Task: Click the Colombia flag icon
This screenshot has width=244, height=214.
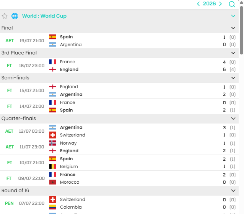Action: pos(53,207)
